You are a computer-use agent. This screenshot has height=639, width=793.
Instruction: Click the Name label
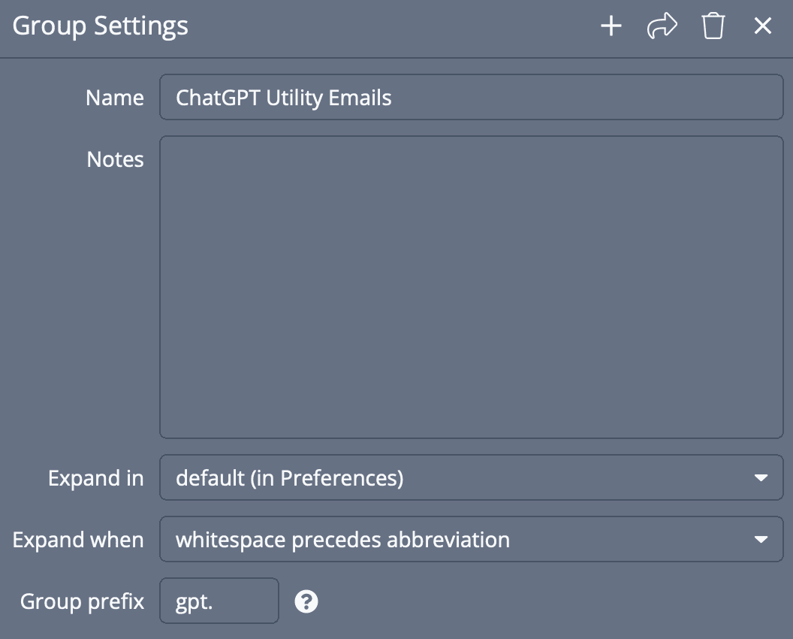click(115, 98)
